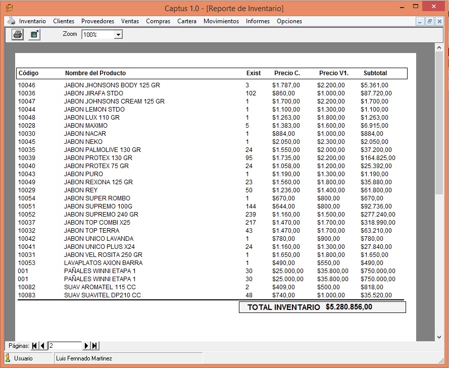
Task: Open the Zoom percentage dropdown
Action: (x=118, y=35)
